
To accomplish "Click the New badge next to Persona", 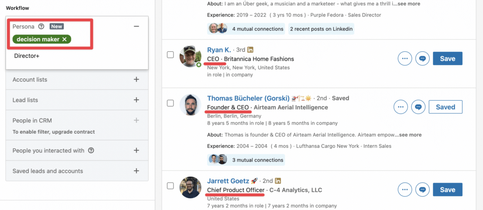I will click(x=57, y=26).
